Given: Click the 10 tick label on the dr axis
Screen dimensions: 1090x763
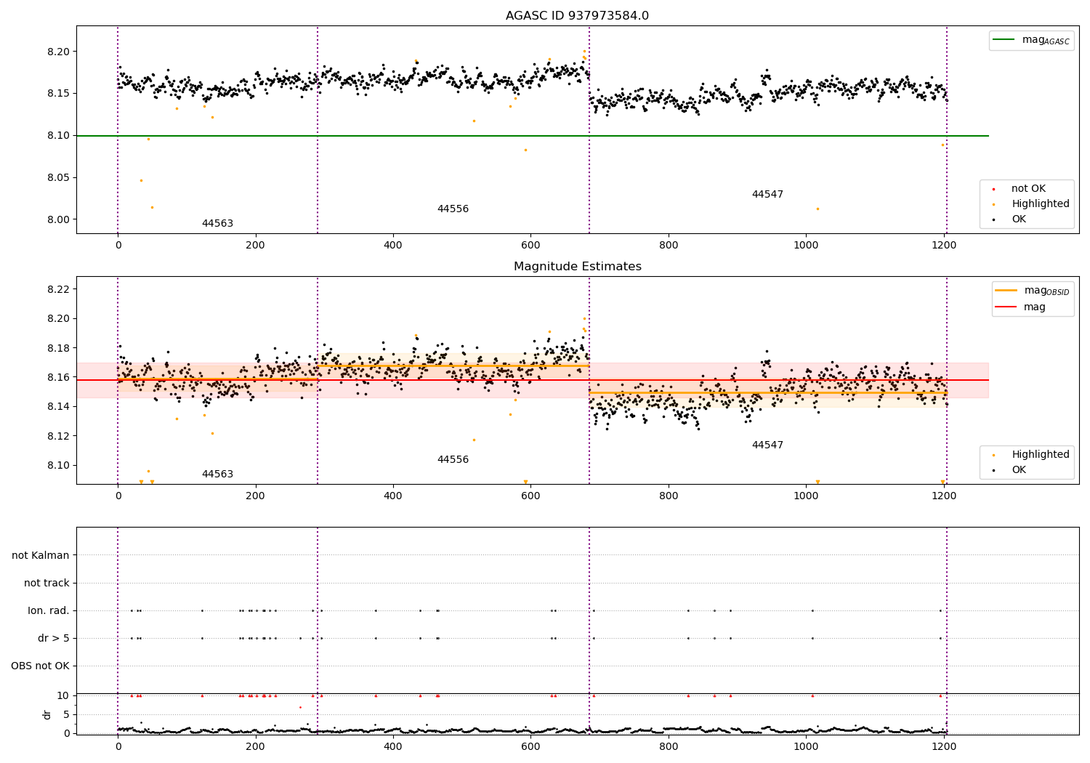Looking at the screenshot, I should pyautogui.click(x=63, y=696).
